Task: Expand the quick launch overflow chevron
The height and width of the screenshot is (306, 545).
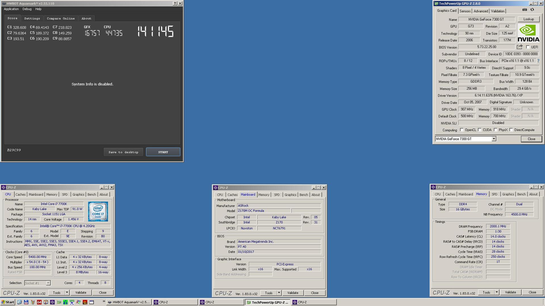Action: coord(104,301)
